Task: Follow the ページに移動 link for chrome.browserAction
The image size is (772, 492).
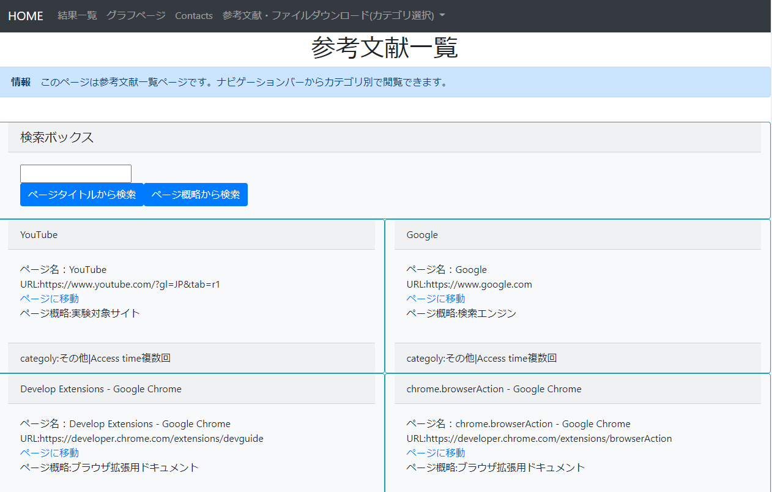Action: pyautogui.click(x=436, y=453)
